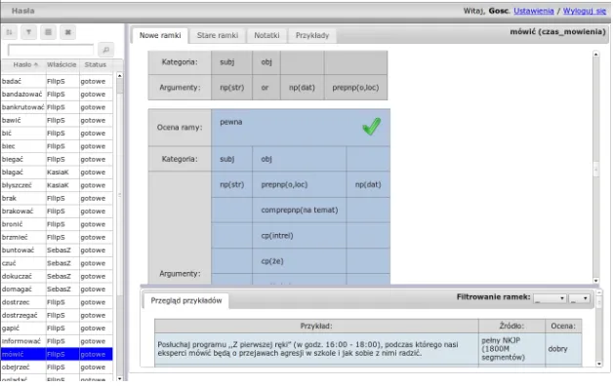Click the comprepnp(na temat) argument cell

coord(299,210)
